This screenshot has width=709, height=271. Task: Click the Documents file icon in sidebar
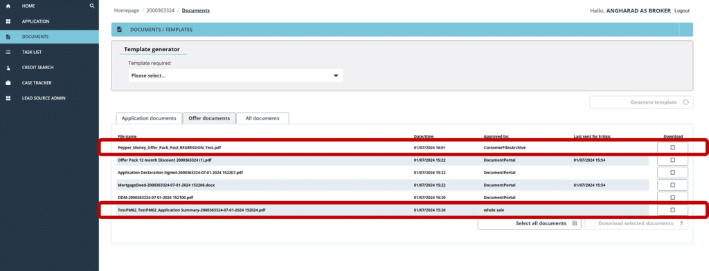point(8,37)
